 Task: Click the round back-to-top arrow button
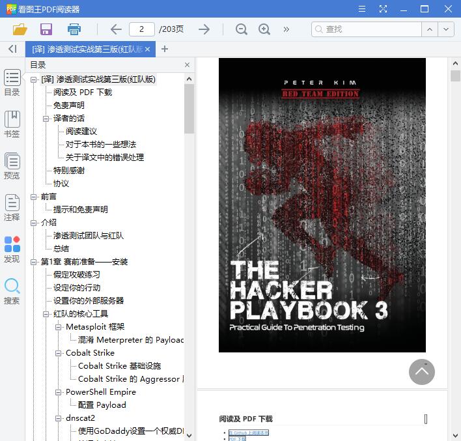pos(421,372)
